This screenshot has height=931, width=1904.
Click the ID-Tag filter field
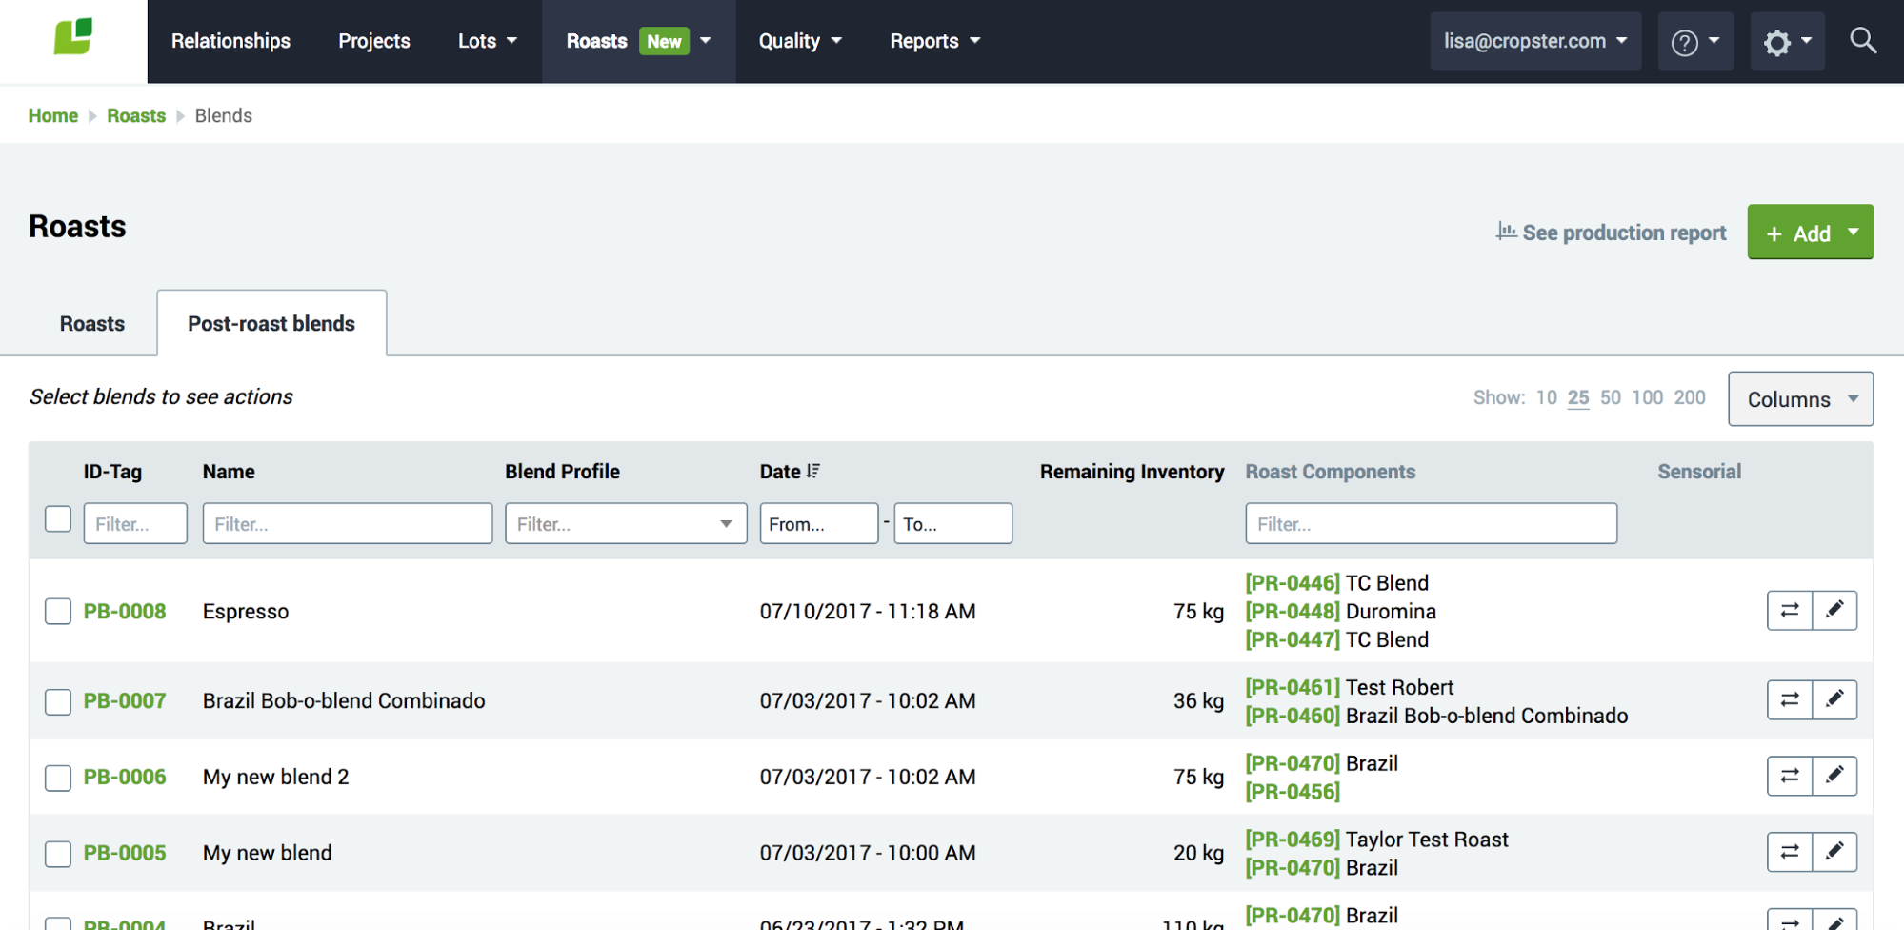pos(135,524)
